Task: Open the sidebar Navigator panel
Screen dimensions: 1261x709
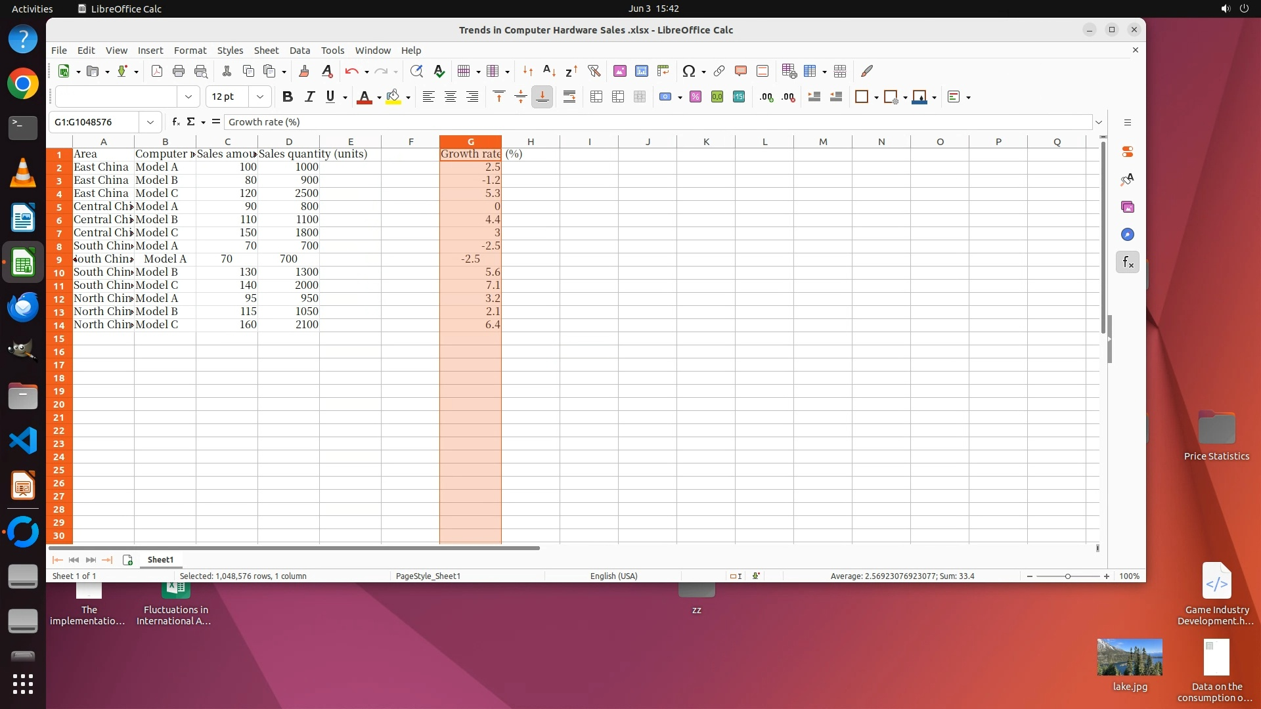Action: (x=1128, y=235)
